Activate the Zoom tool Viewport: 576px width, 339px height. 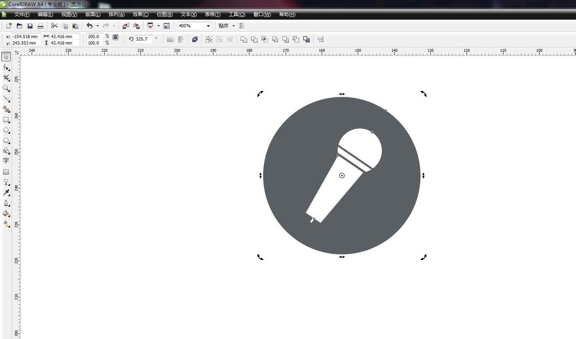[x=6, y=88]
